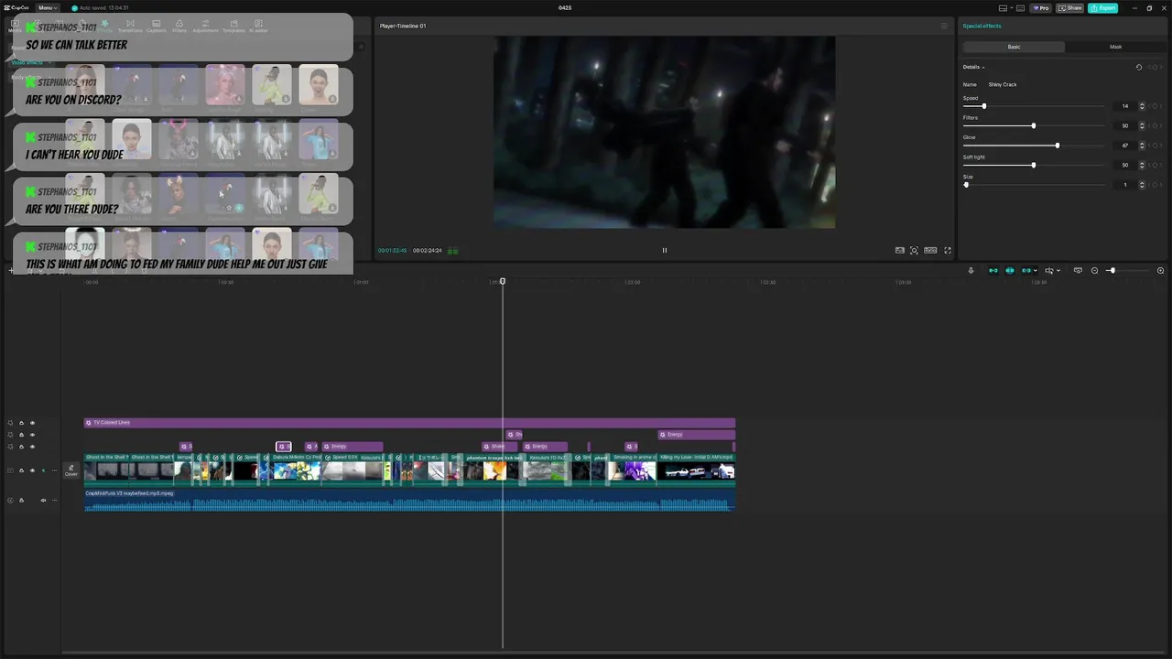Click the keyboard shortcuts icon in title bar
This screenshot has width=1172, height=659.
[x=1020, y=8]
